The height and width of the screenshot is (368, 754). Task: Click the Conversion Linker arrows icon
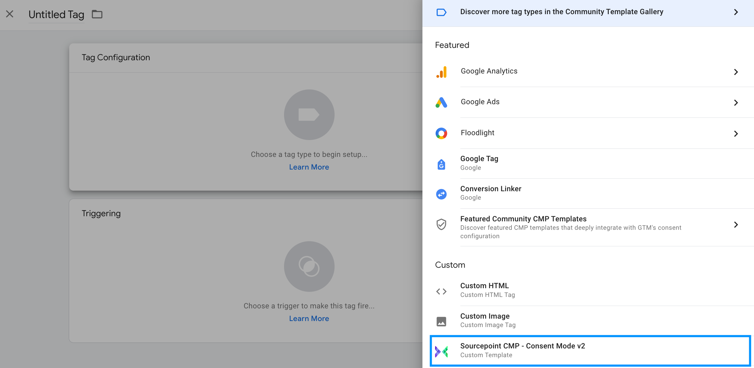(x=441, y=194)
